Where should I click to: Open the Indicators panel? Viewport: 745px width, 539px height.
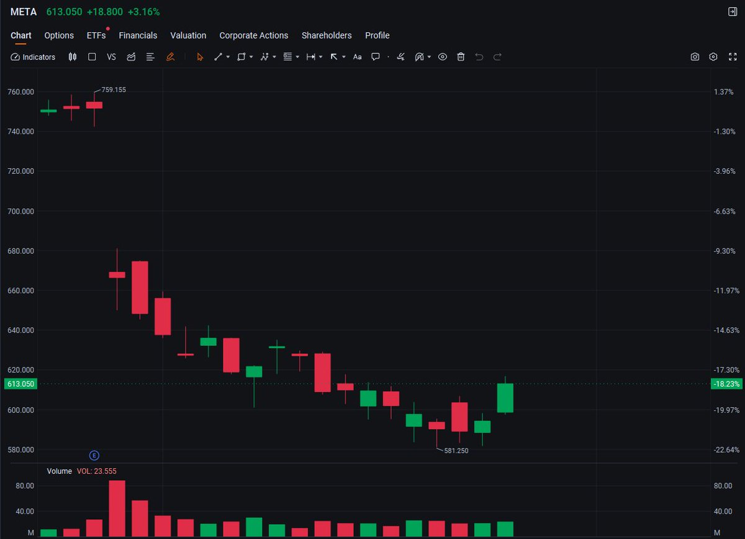click(x=33, y=57)
